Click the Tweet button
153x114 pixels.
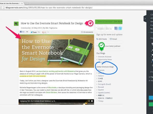coord(34,32)
